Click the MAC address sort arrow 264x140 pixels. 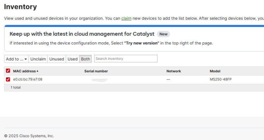(x=37, y=71)
